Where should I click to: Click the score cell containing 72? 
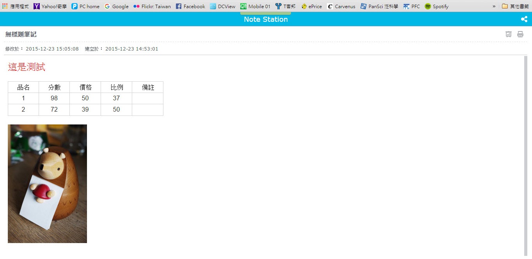[x=54, y=110]
